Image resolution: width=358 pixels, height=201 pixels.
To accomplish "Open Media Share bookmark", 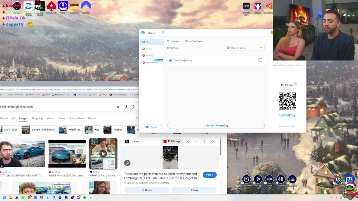I will (80, 95).
